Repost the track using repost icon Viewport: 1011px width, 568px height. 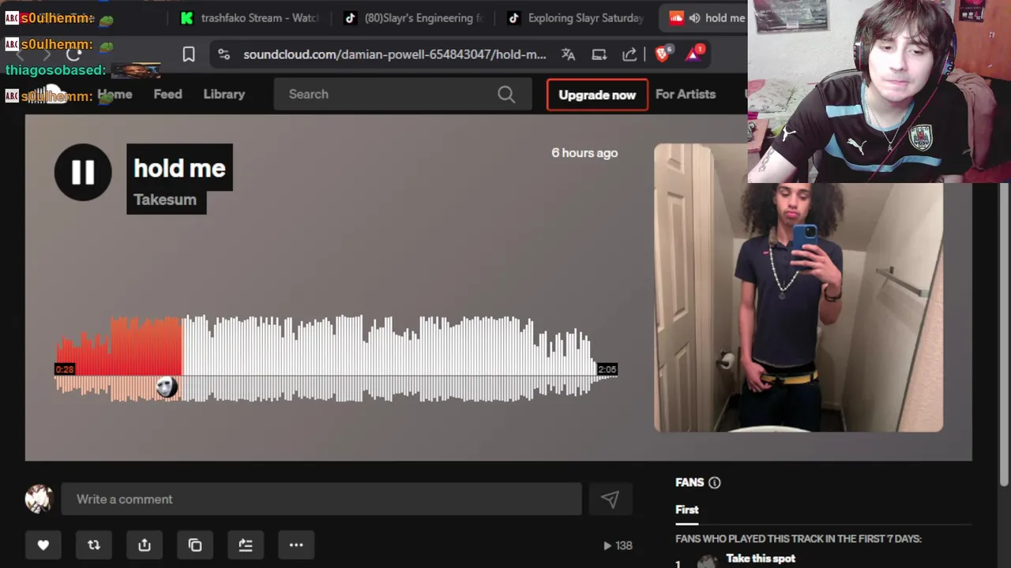(x=94, y=545)
